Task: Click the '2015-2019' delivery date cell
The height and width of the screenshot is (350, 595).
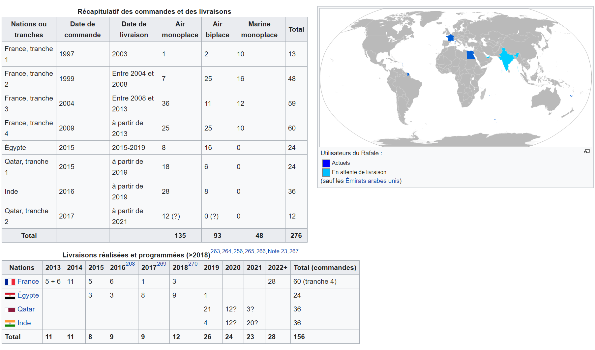Action: pos(134,148)
